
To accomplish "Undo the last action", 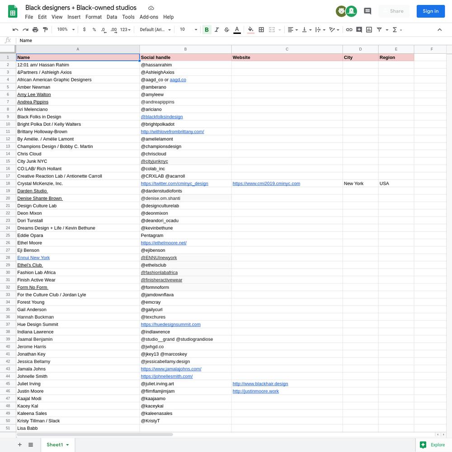I will (x=15, y=30).
